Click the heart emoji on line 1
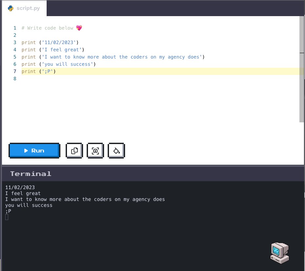Screen dimensions: 305x271 79,28
